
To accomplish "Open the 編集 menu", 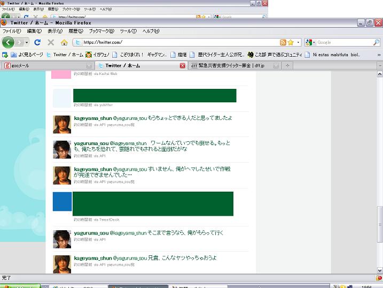I will (34, 31).
